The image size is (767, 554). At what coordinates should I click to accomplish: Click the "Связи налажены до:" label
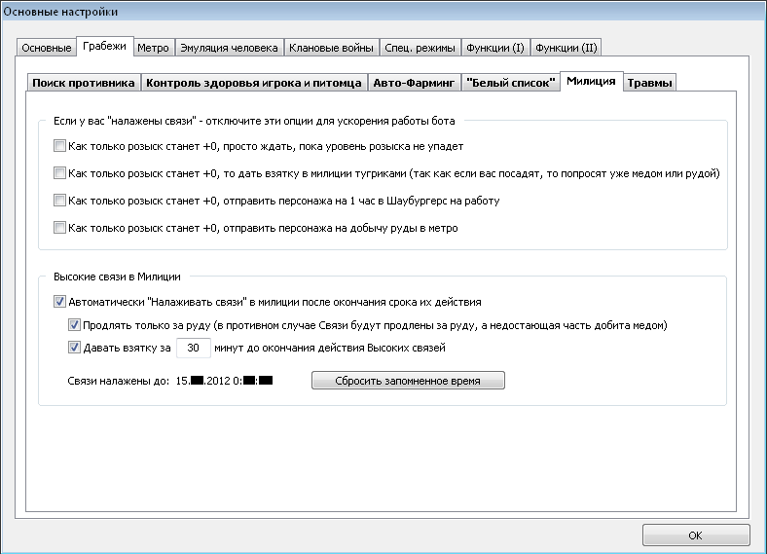(x=118, y=381)
